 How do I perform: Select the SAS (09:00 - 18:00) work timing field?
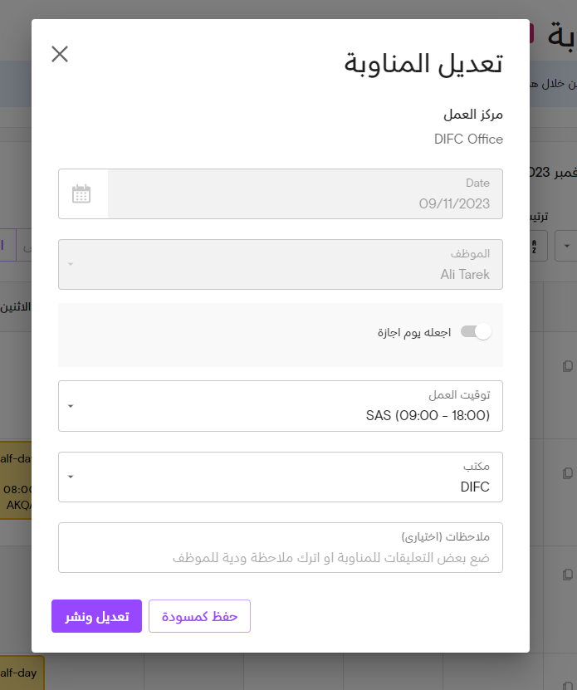coord(281,406)
